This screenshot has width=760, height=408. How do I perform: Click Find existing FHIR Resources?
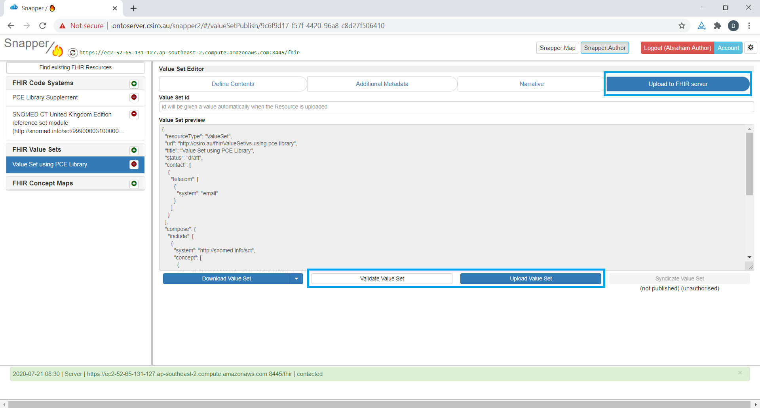point(75,68)
